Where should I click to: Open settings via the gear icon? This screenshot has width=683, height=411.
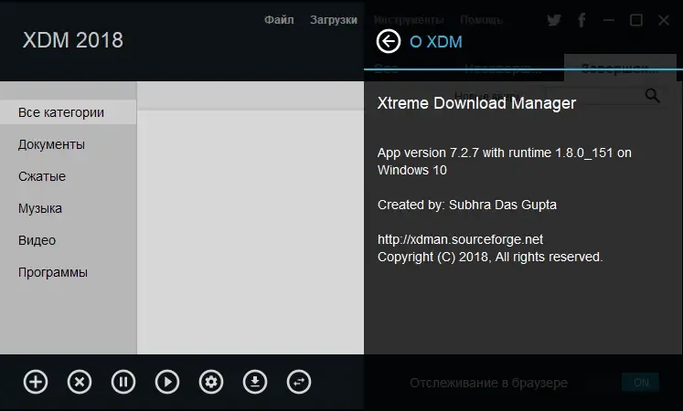(211, 382)
